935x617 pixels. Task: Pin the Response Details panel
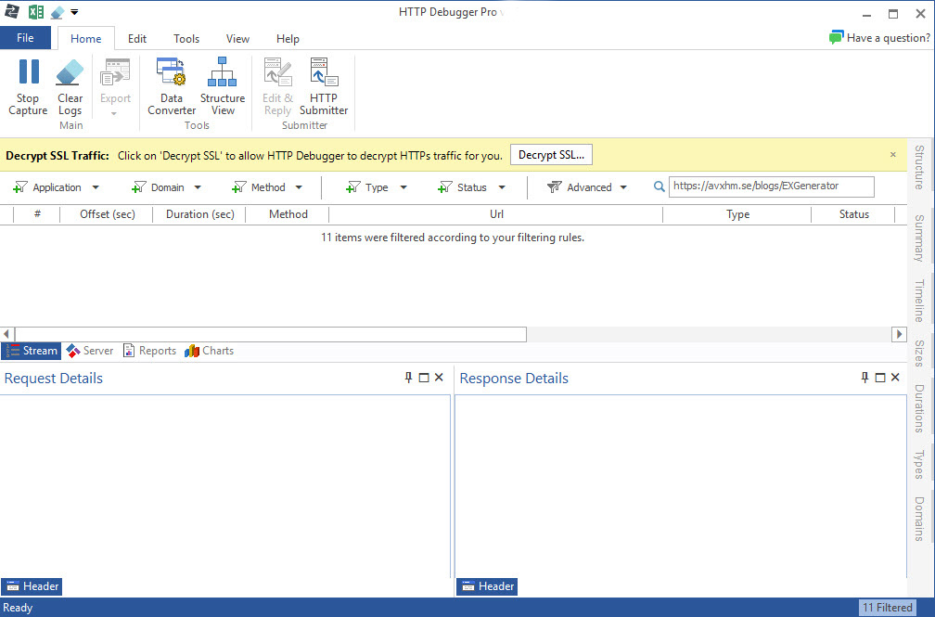(x=865, y=378)
